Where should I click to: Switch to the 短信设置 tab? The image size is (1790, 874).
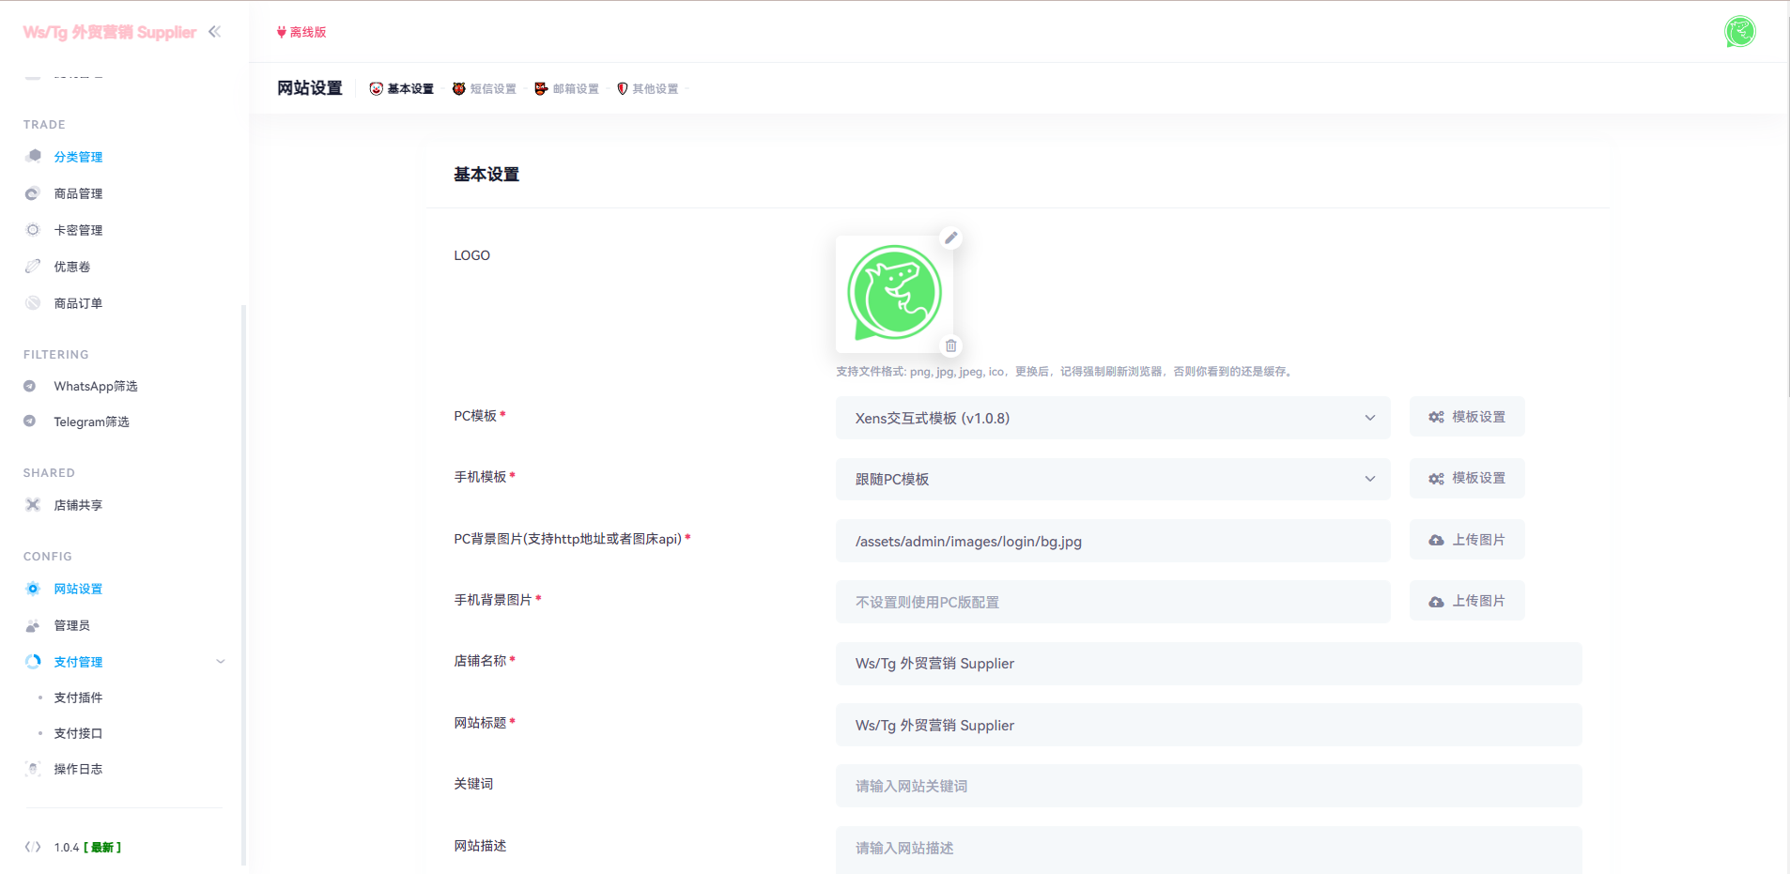tap(485, 89)
